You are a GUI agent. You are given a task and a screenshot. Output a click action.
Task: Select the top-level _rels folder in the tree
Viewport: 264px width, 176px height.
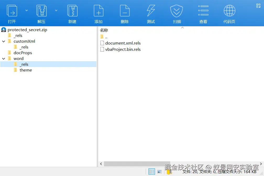(18, 36)
